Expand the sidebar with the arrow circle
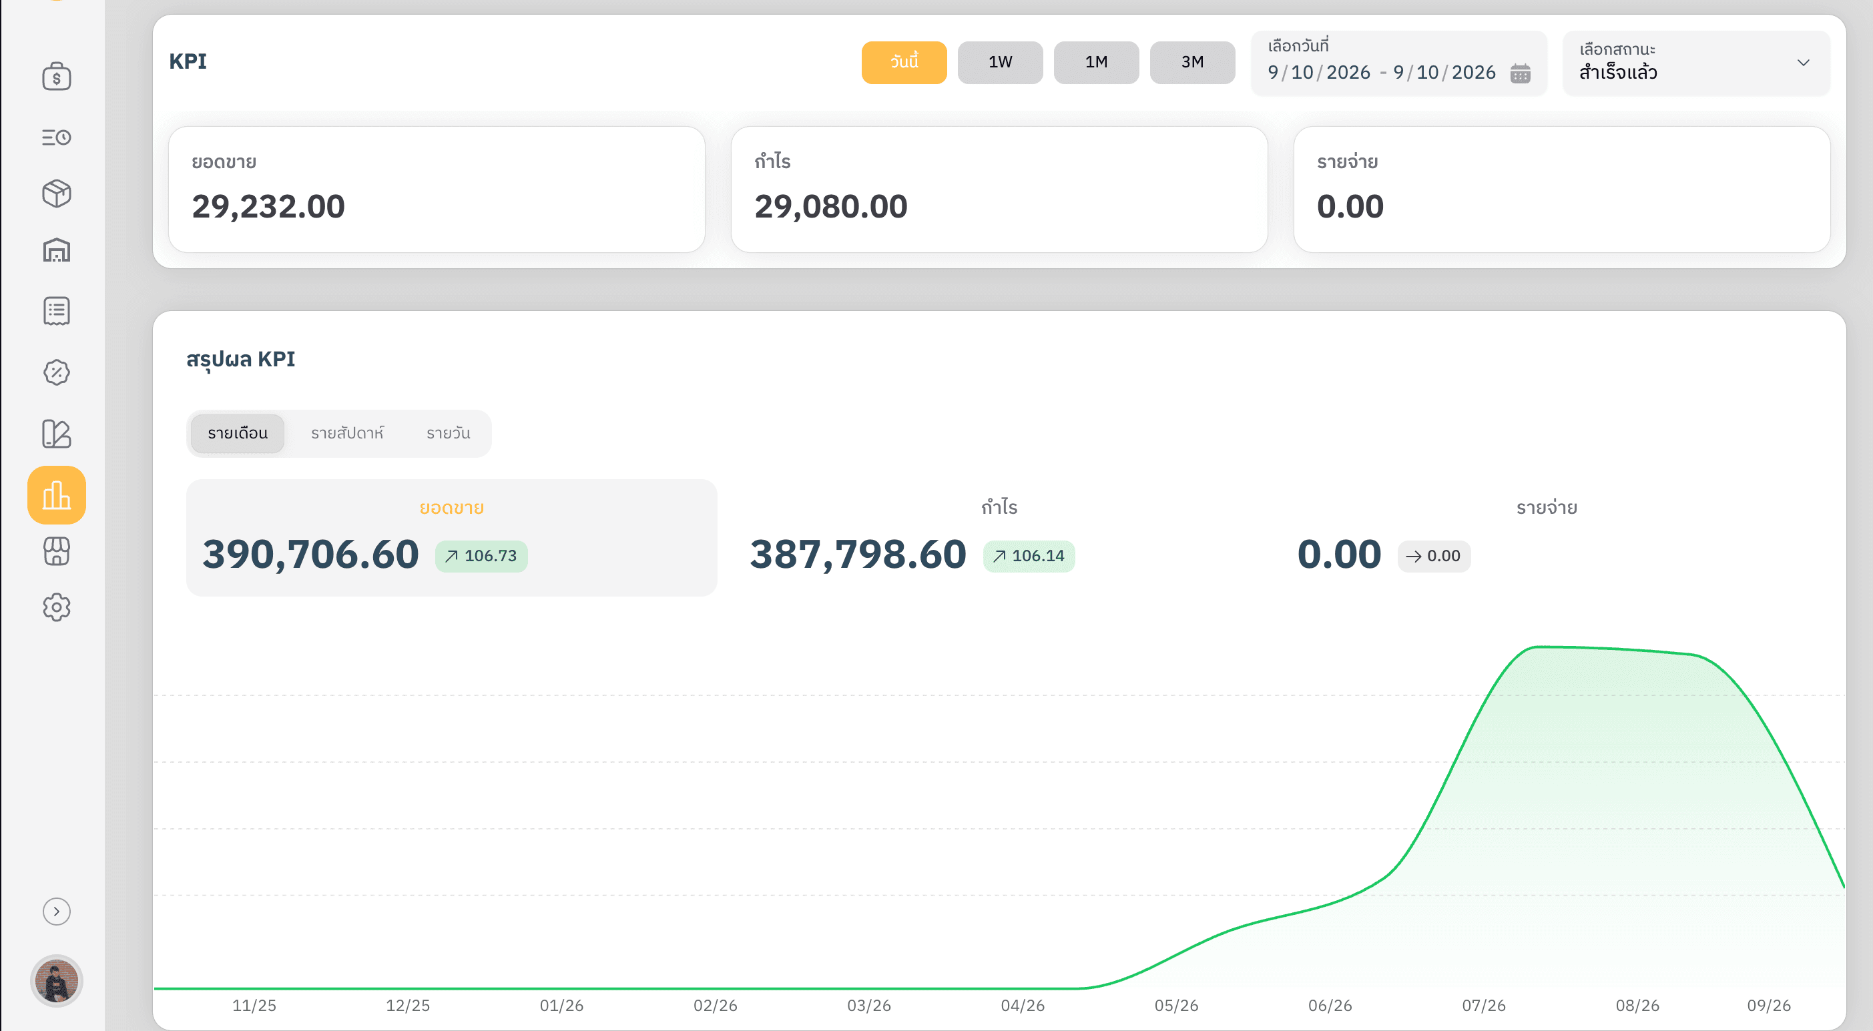 (x=56, y=912)
